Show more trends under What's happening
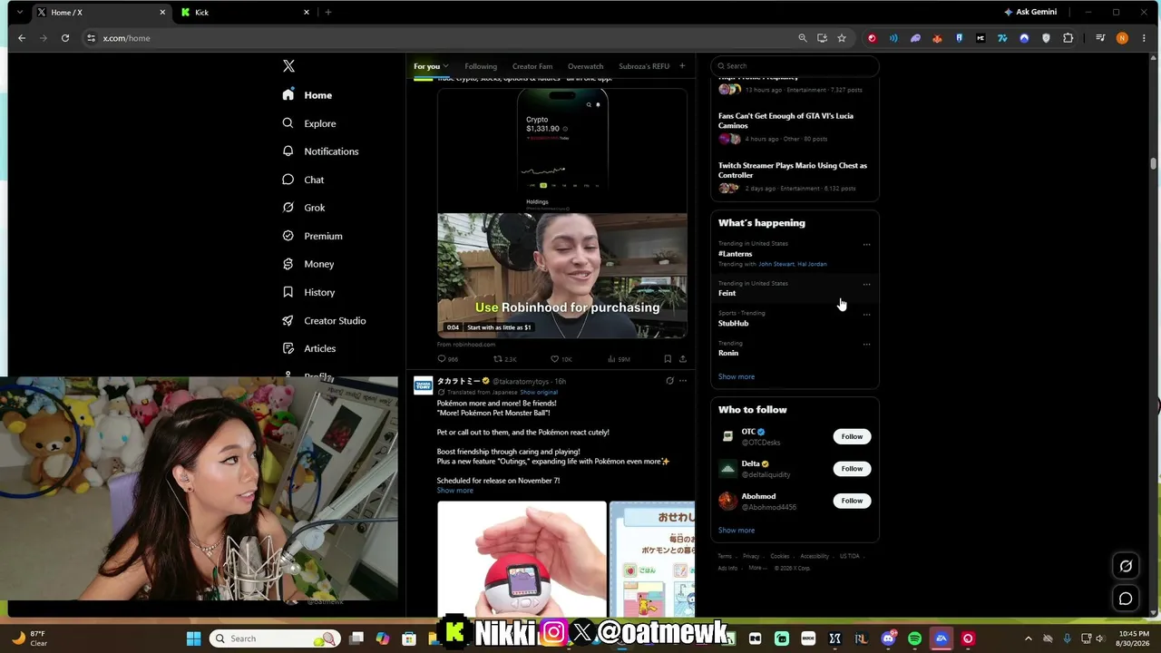Viewport: 1161px width, 653px height. [x=736, y=376]
